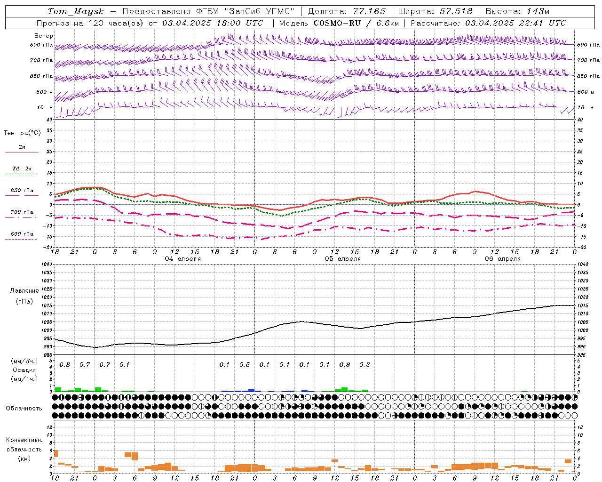
Task: Select the 0.5 precipitation total value
Action: click(245, 365)
